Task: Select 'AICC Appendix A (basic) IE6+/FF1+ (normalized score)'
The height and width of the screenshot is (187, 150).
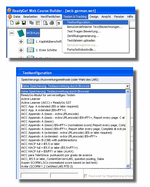Action: (x=73, y=125)
